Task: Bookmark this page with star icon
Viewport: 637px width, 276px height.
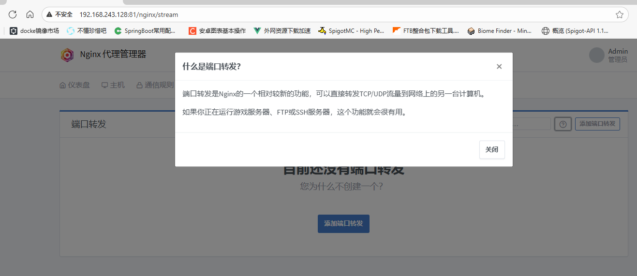Action: [x=619, y=15]
